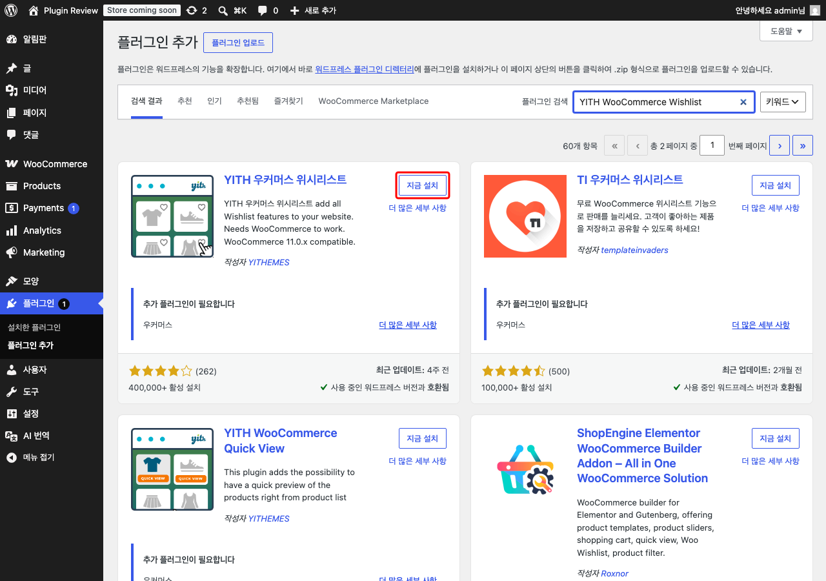Click YITH Quick View plugin thumbnail
The image size is (826, 581).
[172, 469]
